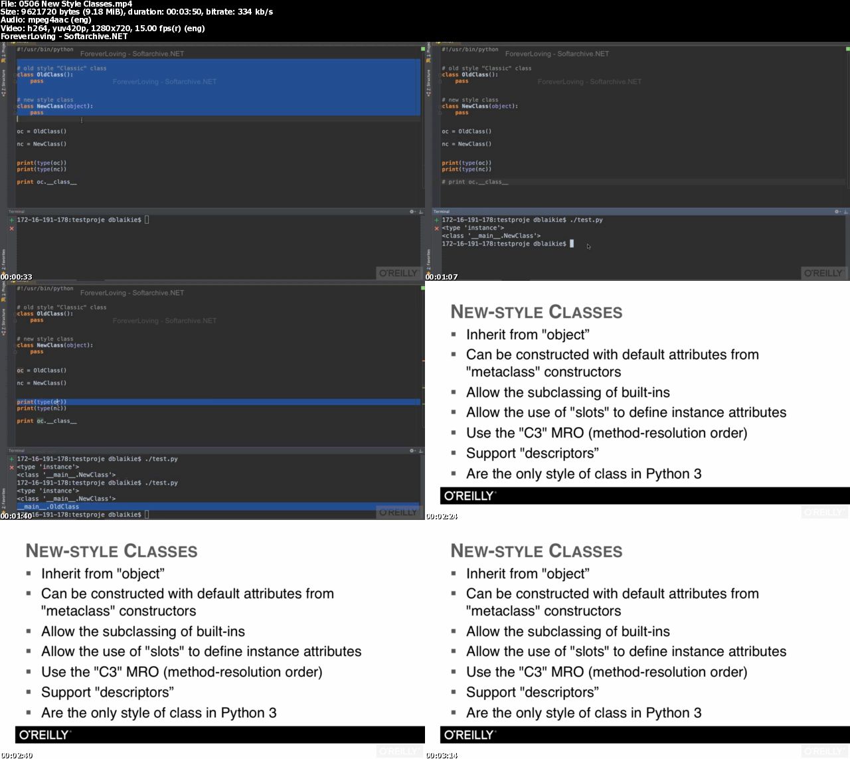Open the slide thumbnail stamped 00:02:40
850x759 pixels.
pyautogui.click(x=212, y=639)
